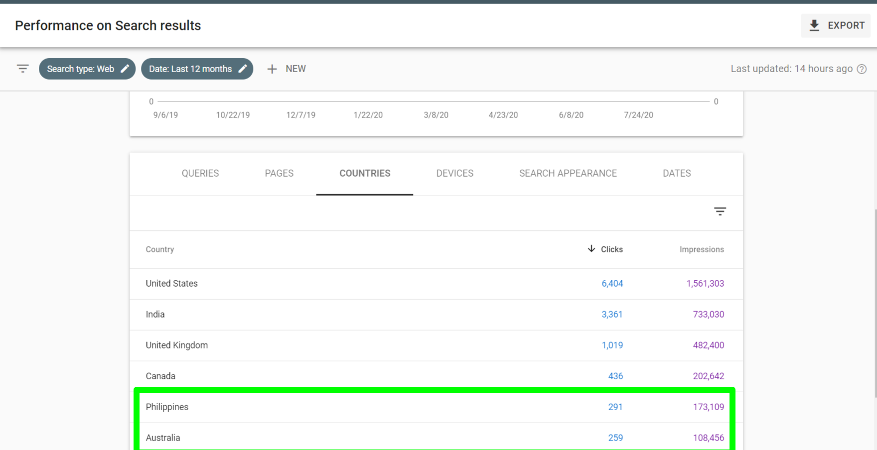This screenshot has height=450, width=877.
Task: Click the 108,456 impressions value
Action: coord(709,438)
